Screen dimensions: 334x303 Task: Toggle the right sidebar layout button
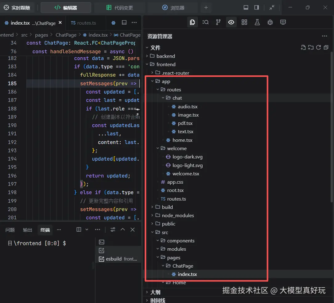(256, 8)
